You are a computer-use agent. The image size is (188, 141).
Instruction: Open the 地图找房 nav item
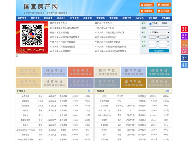click(x=127, y=18)
